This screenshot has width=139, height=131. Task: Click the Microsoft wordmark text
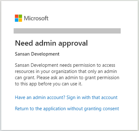(36, 18)
